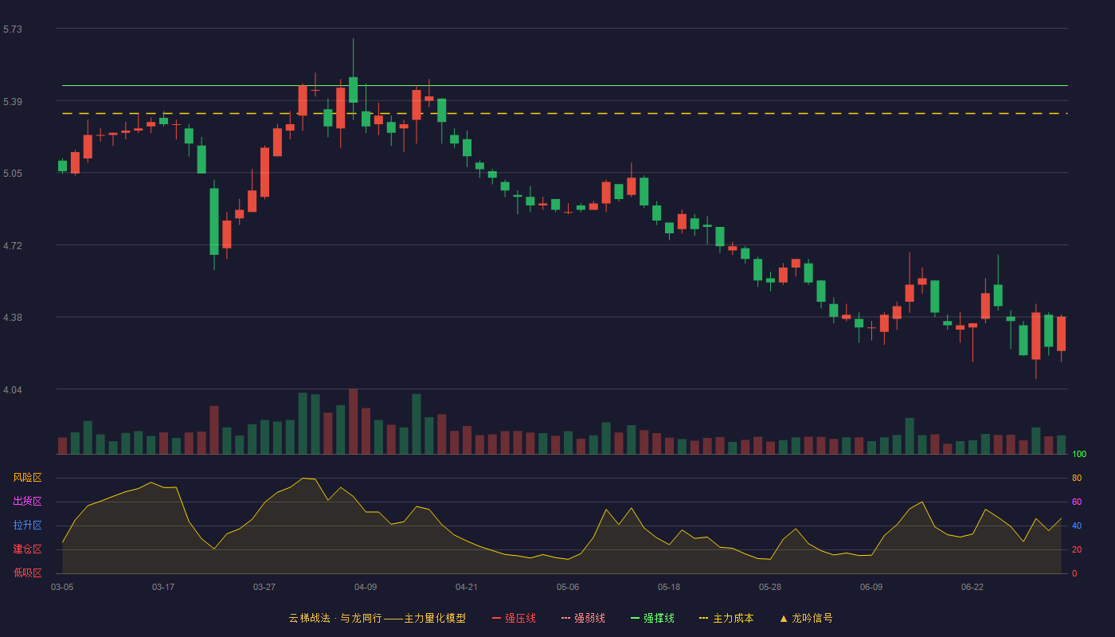Toggle the 强弱线 legend entry
1115x637 pixels.
click(583, 618)
